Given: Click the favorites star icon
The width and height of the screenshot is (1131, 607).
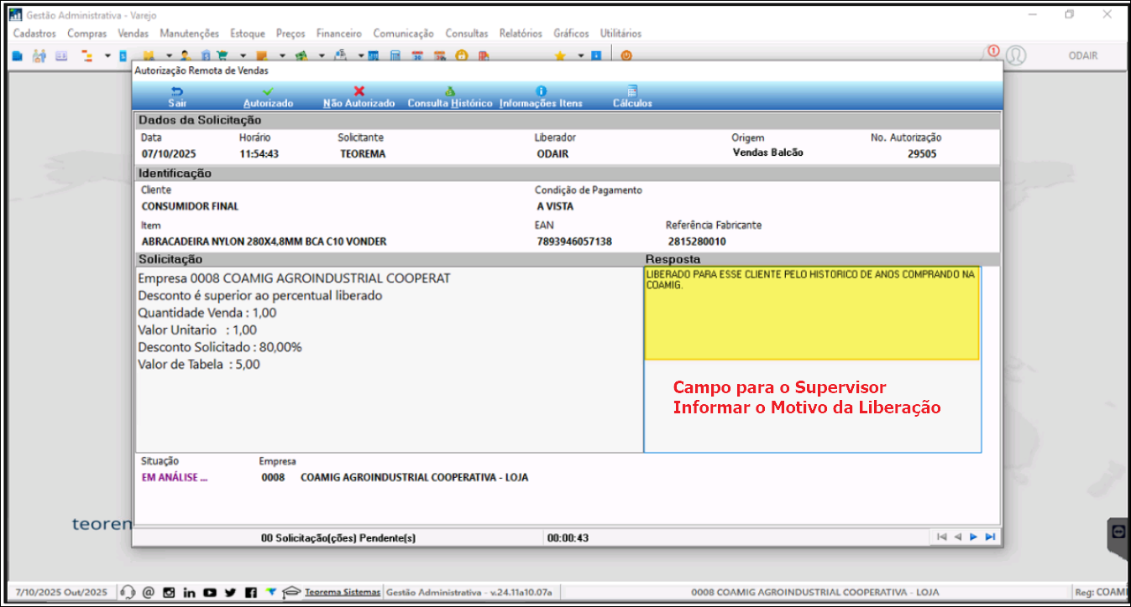Looking at the screenshot, I should click(x=560, y=56).
